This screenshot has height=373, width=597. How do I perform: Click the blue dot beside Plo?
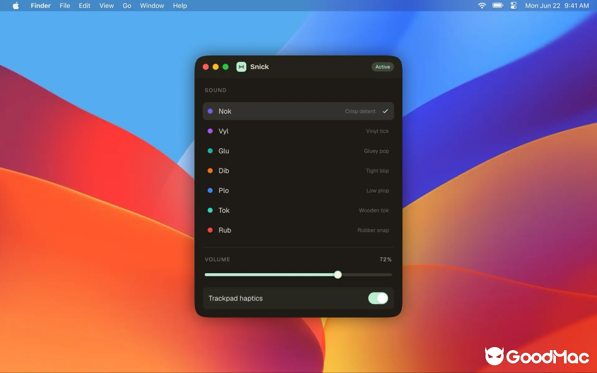[x=210, y=190]
